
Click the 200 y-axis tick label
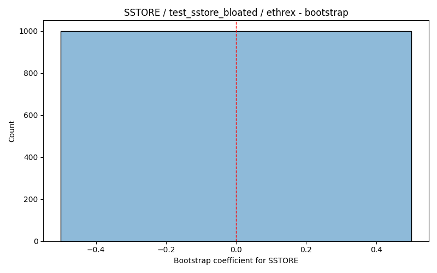[31, 199]
